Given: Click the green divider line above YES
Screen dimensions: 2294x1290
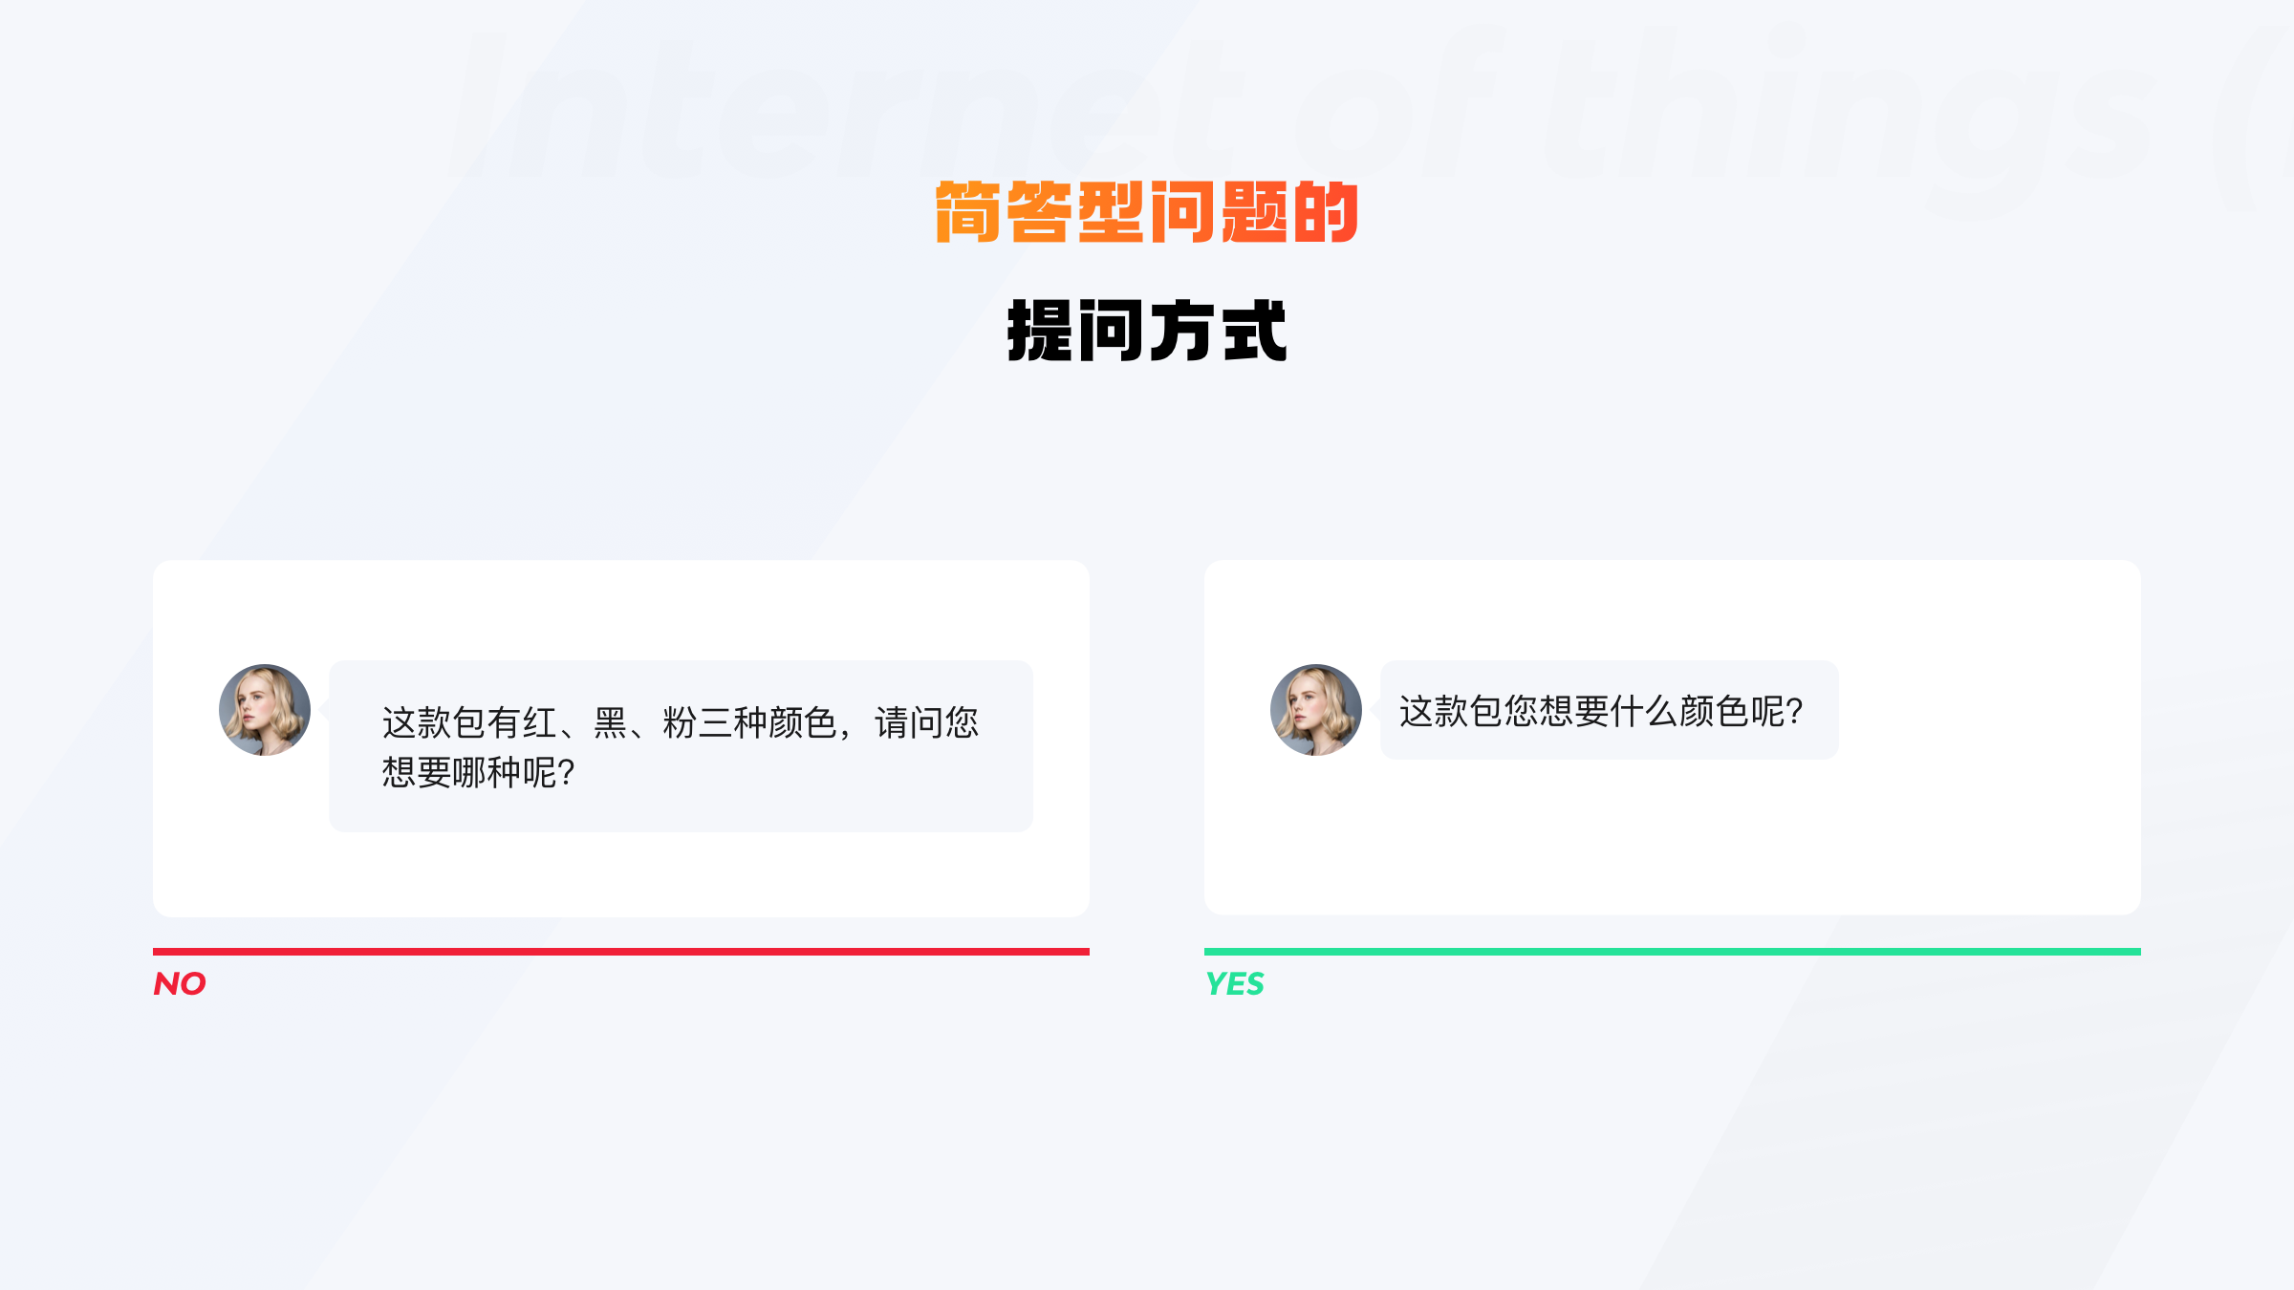Looking at the screenshot, I should pyautogui.click(x=1673, y=952).
